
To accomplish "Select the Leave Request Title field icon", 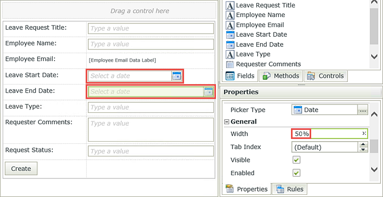I will coord(230,5).
